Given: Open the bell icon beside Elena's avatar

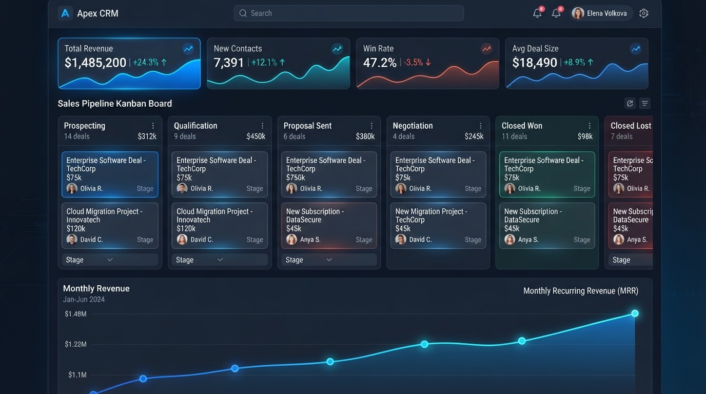Looking at the screenshot, I should [x=557, y=13].
